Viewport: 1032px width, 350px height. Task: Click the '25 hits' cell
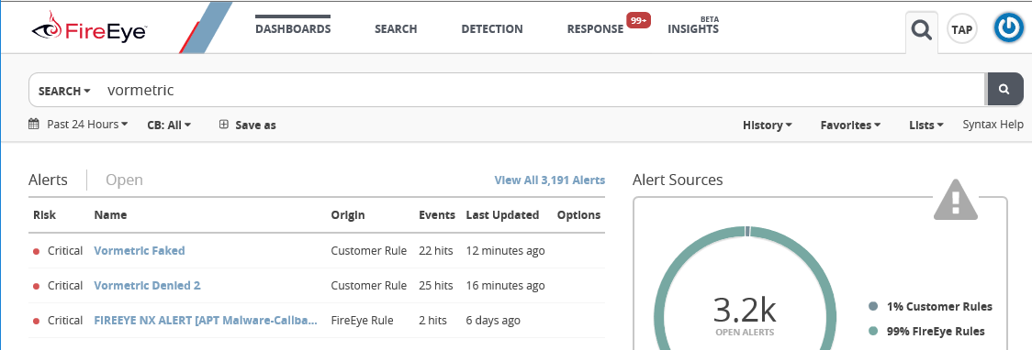436,285
